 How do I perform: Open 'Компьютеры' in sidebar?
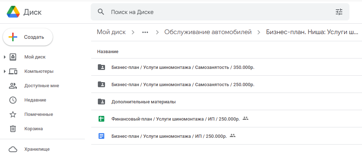[x=39, y=71]
